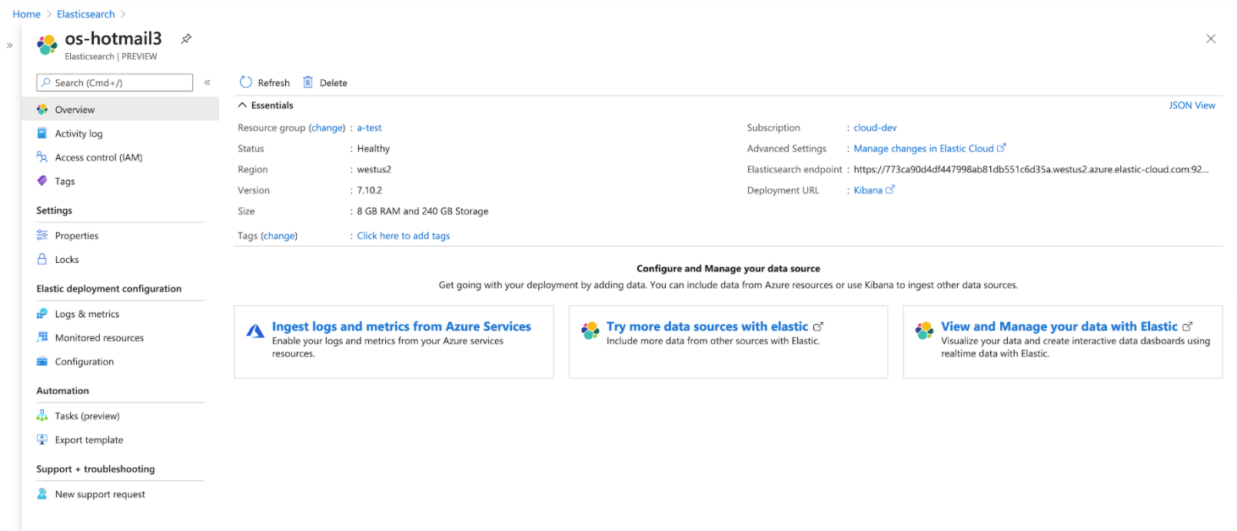Screen dimensions: 1237x531
Task: Navigate to Elasticsearch breadcrumb
Action: tap(85, 14)
